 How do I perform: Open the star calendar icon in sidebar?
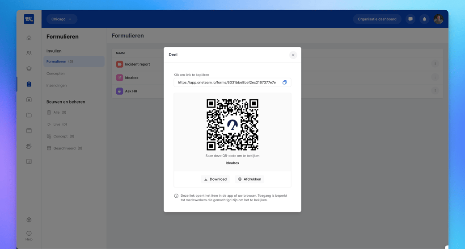point(29,100)
